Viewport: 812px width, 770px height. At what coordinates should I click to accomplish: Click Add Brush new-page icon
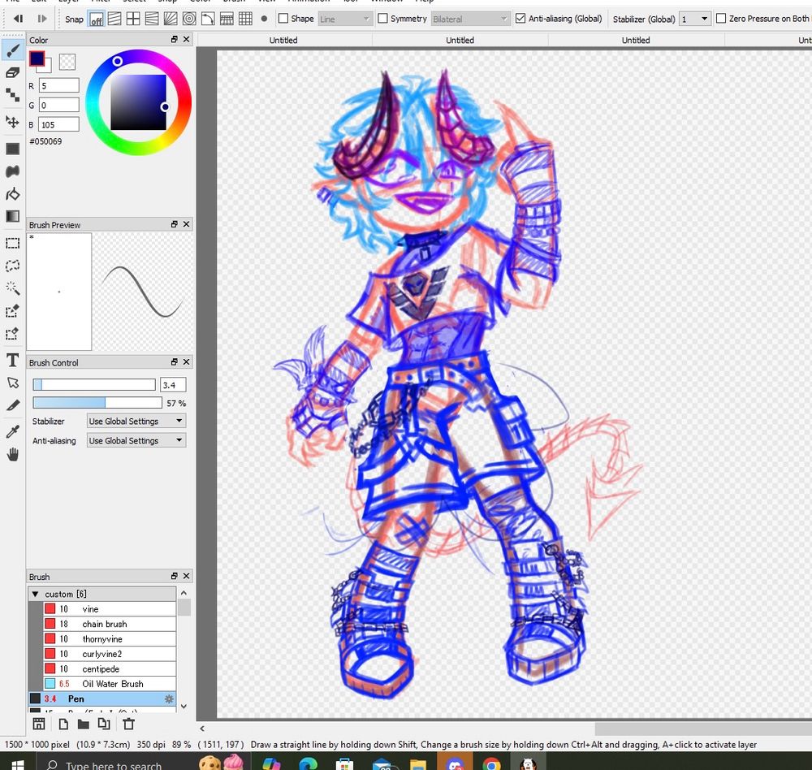click(x=63, y=725)
